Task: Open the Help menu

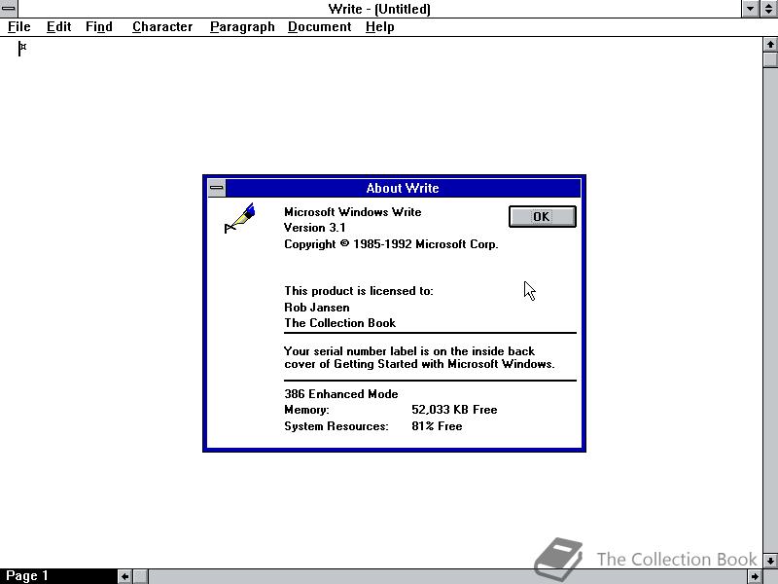Action: coord(379,27)
